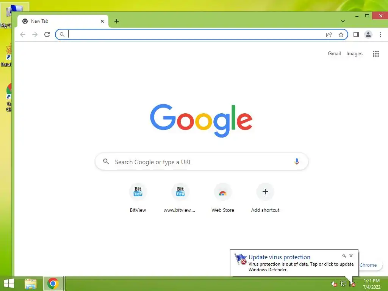Click the Update virus protection notification title

(279, 257)
